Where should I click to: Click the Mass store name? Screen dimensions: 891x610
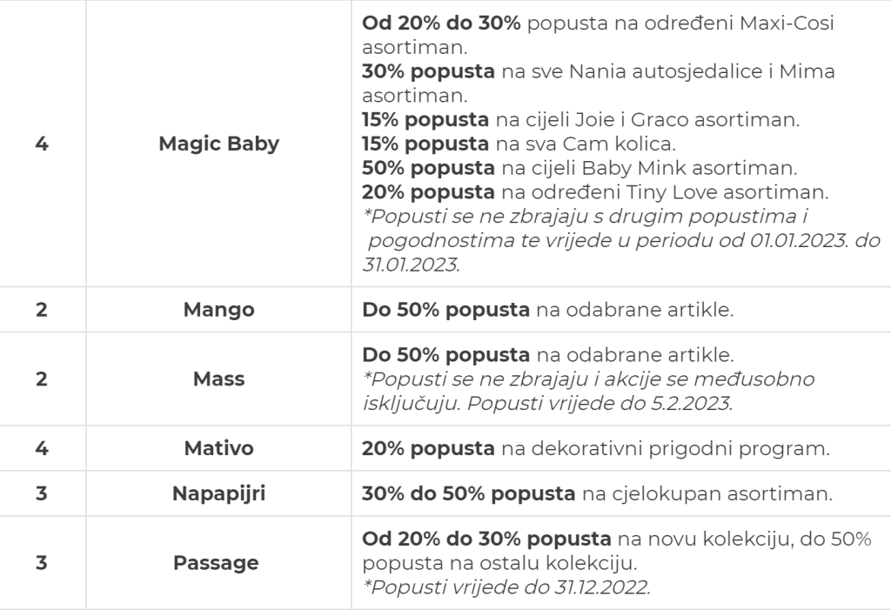click(x=218, y=379)
